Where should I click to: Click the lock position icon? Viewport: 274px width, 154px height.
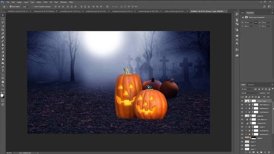click(x=253, y=97)
